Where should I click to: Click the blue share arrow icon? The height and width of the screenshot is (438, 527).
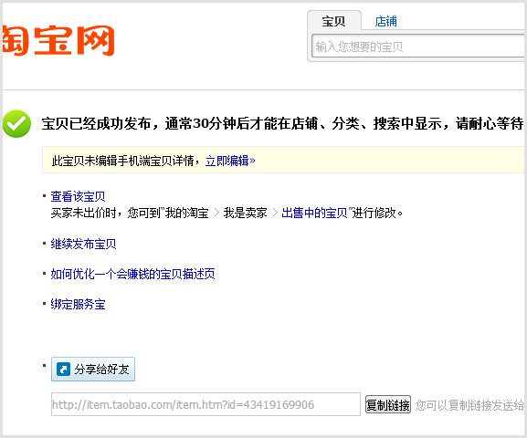tap(63, 370)
